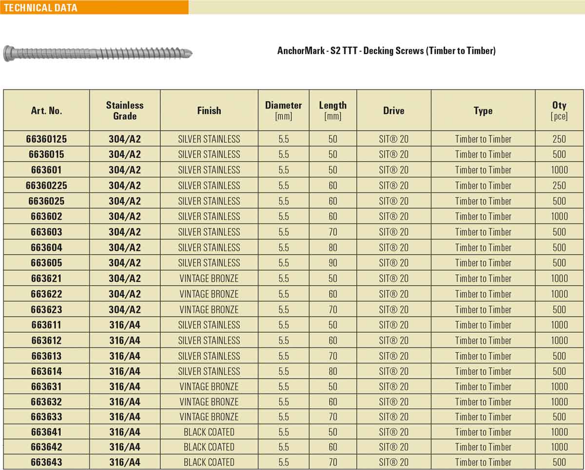Click the length value 90 cell

332,263
